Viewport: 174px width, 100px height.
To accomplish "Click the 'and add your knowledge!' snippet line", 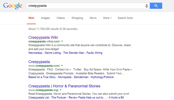I will pyautogui.click(x=43, y=49).
